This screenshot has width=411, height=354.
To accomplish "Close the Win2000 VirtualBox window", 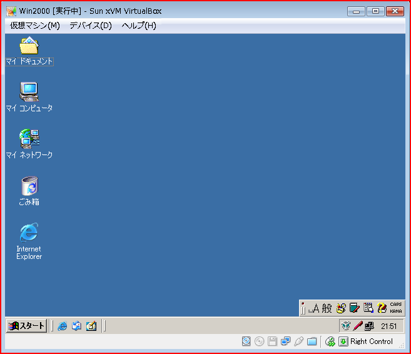I will 395,11.
